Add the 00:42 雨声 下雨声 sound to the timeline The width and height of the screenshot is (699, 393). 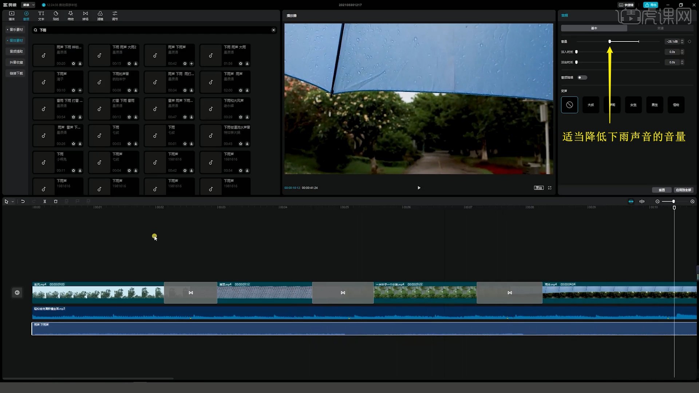pos(191,64)
